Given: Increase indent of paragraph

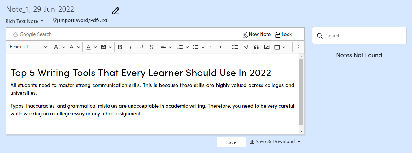Looking at the screenshot, I should (x=223, y=47).
